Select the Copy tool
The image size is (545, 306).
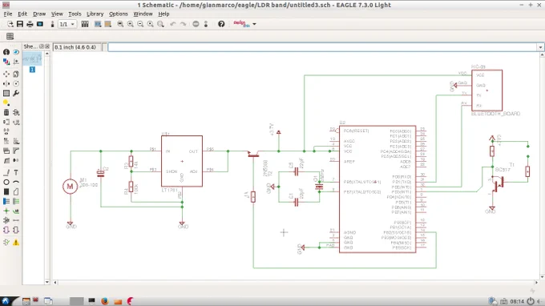tap(16, 74)
